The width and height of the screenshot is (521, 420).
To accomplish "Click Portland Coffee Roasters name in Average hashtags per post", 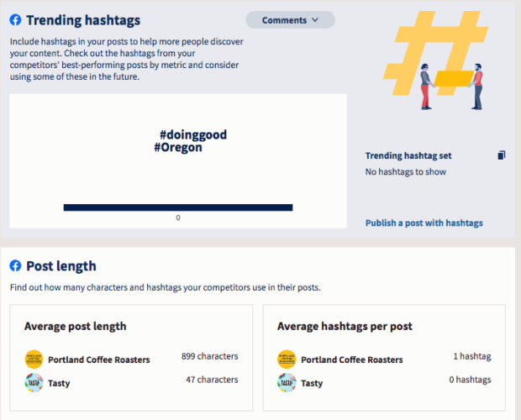I will 352,360.
